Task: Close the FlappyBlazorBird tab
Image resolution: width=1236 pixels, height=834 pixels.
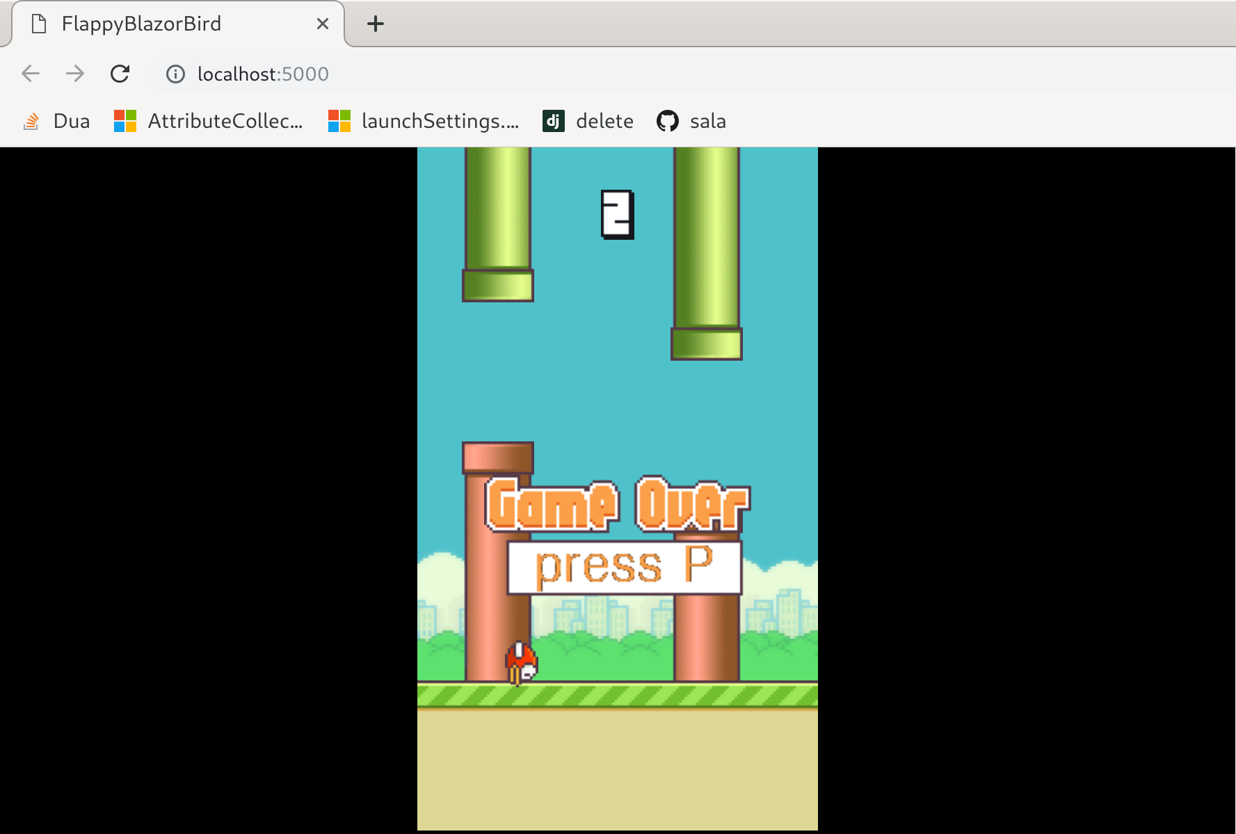Action: [x=323, y=24]
